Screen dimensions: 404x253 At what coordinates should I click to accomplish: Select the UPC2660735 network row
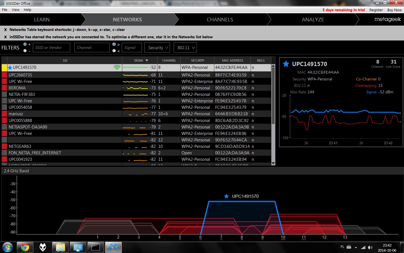point(136,75)
